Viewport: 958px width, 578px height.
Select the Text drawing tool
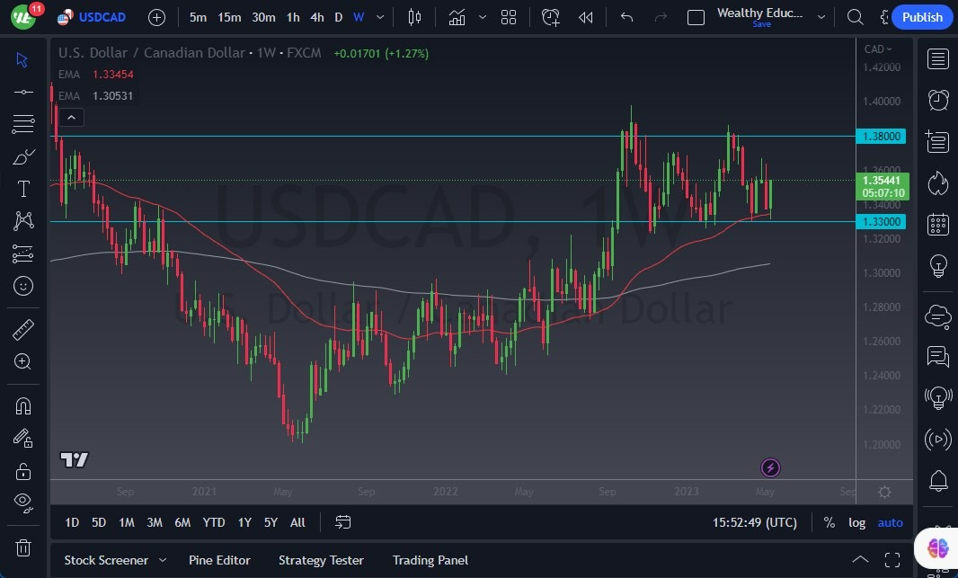coord(22,188)
